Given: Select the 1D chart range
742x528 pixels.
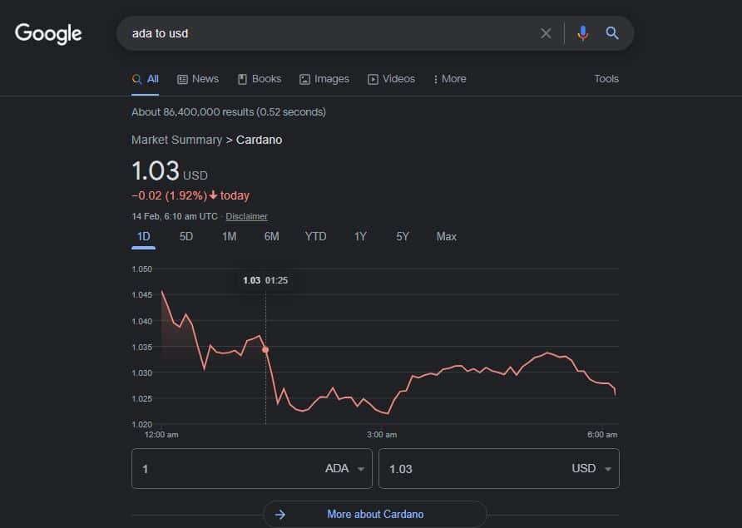Looking at the screenshot, I should click(143, 236).
